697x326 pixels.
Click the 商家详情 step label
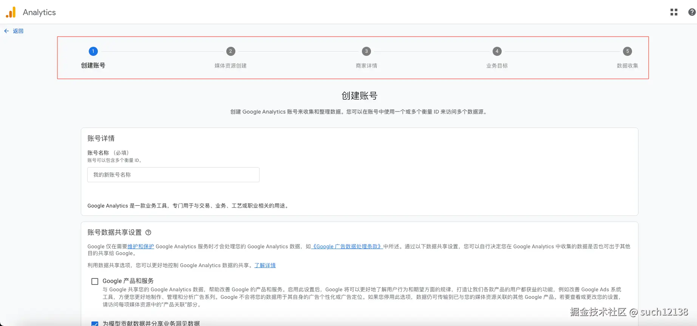pos(366,66)
